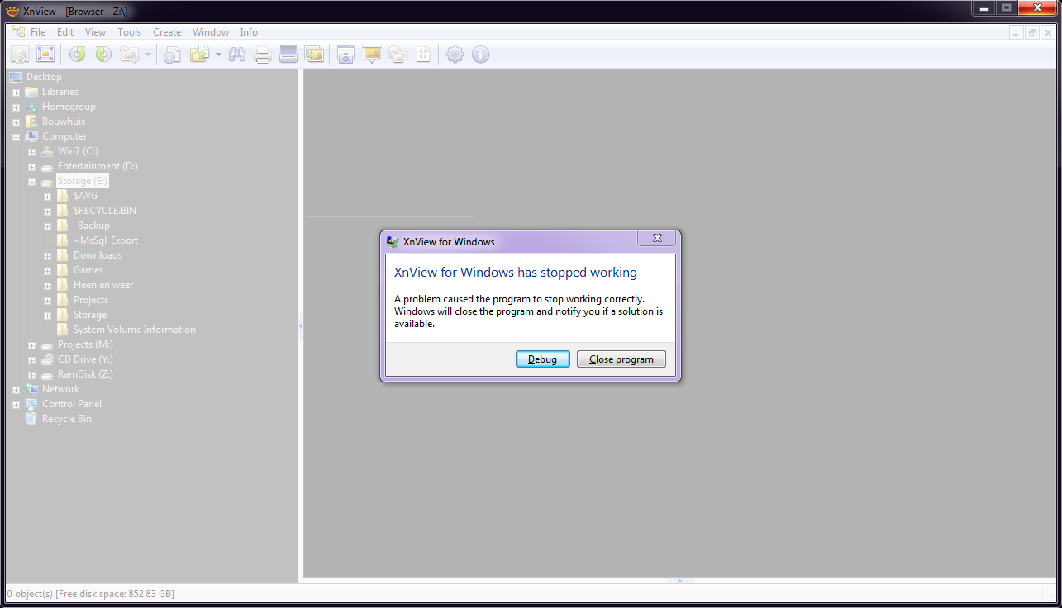This screenshot has width=1062, height=608.
Task: Collapse the Storage (E:) drive node
Action: (31, 182)
